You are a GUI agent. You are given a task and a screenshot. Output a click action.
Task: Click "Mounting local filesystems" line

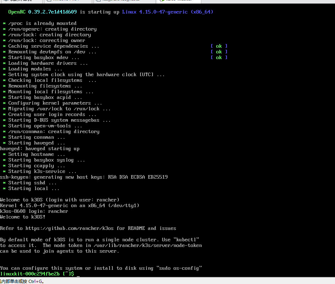tap(48, 92)
